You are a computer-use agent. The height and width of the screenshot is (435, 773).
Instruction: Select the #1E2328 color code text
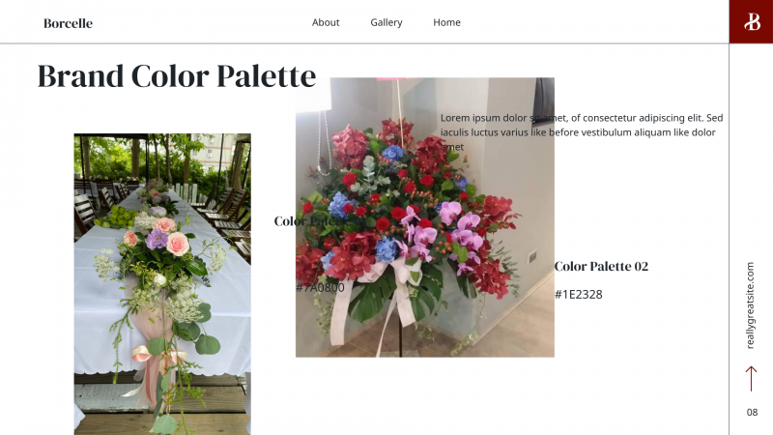pos(578,295)
